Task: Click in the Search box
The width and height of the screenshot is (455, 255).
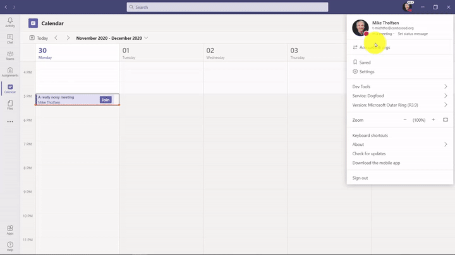Action: 227,8
